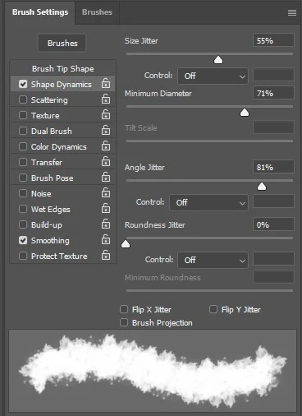The height and width of the screenshot is (416, 302).
Task: Enable the Color Dynamics checkbox
Action: point(23,146)
